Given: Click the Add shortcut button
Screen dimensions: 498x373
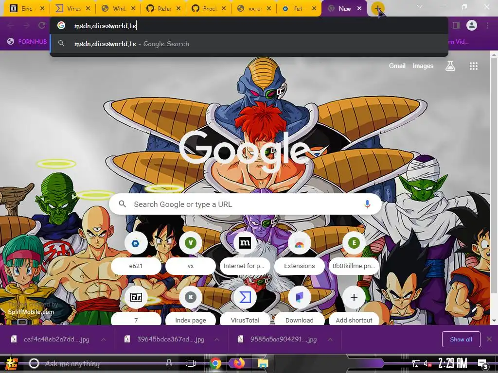Looking at the screenshot, I should coord(354,306).
